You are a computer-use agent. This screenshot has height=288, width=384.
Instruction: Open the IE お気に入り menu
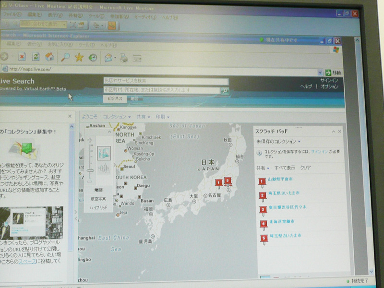pos(60,45)
